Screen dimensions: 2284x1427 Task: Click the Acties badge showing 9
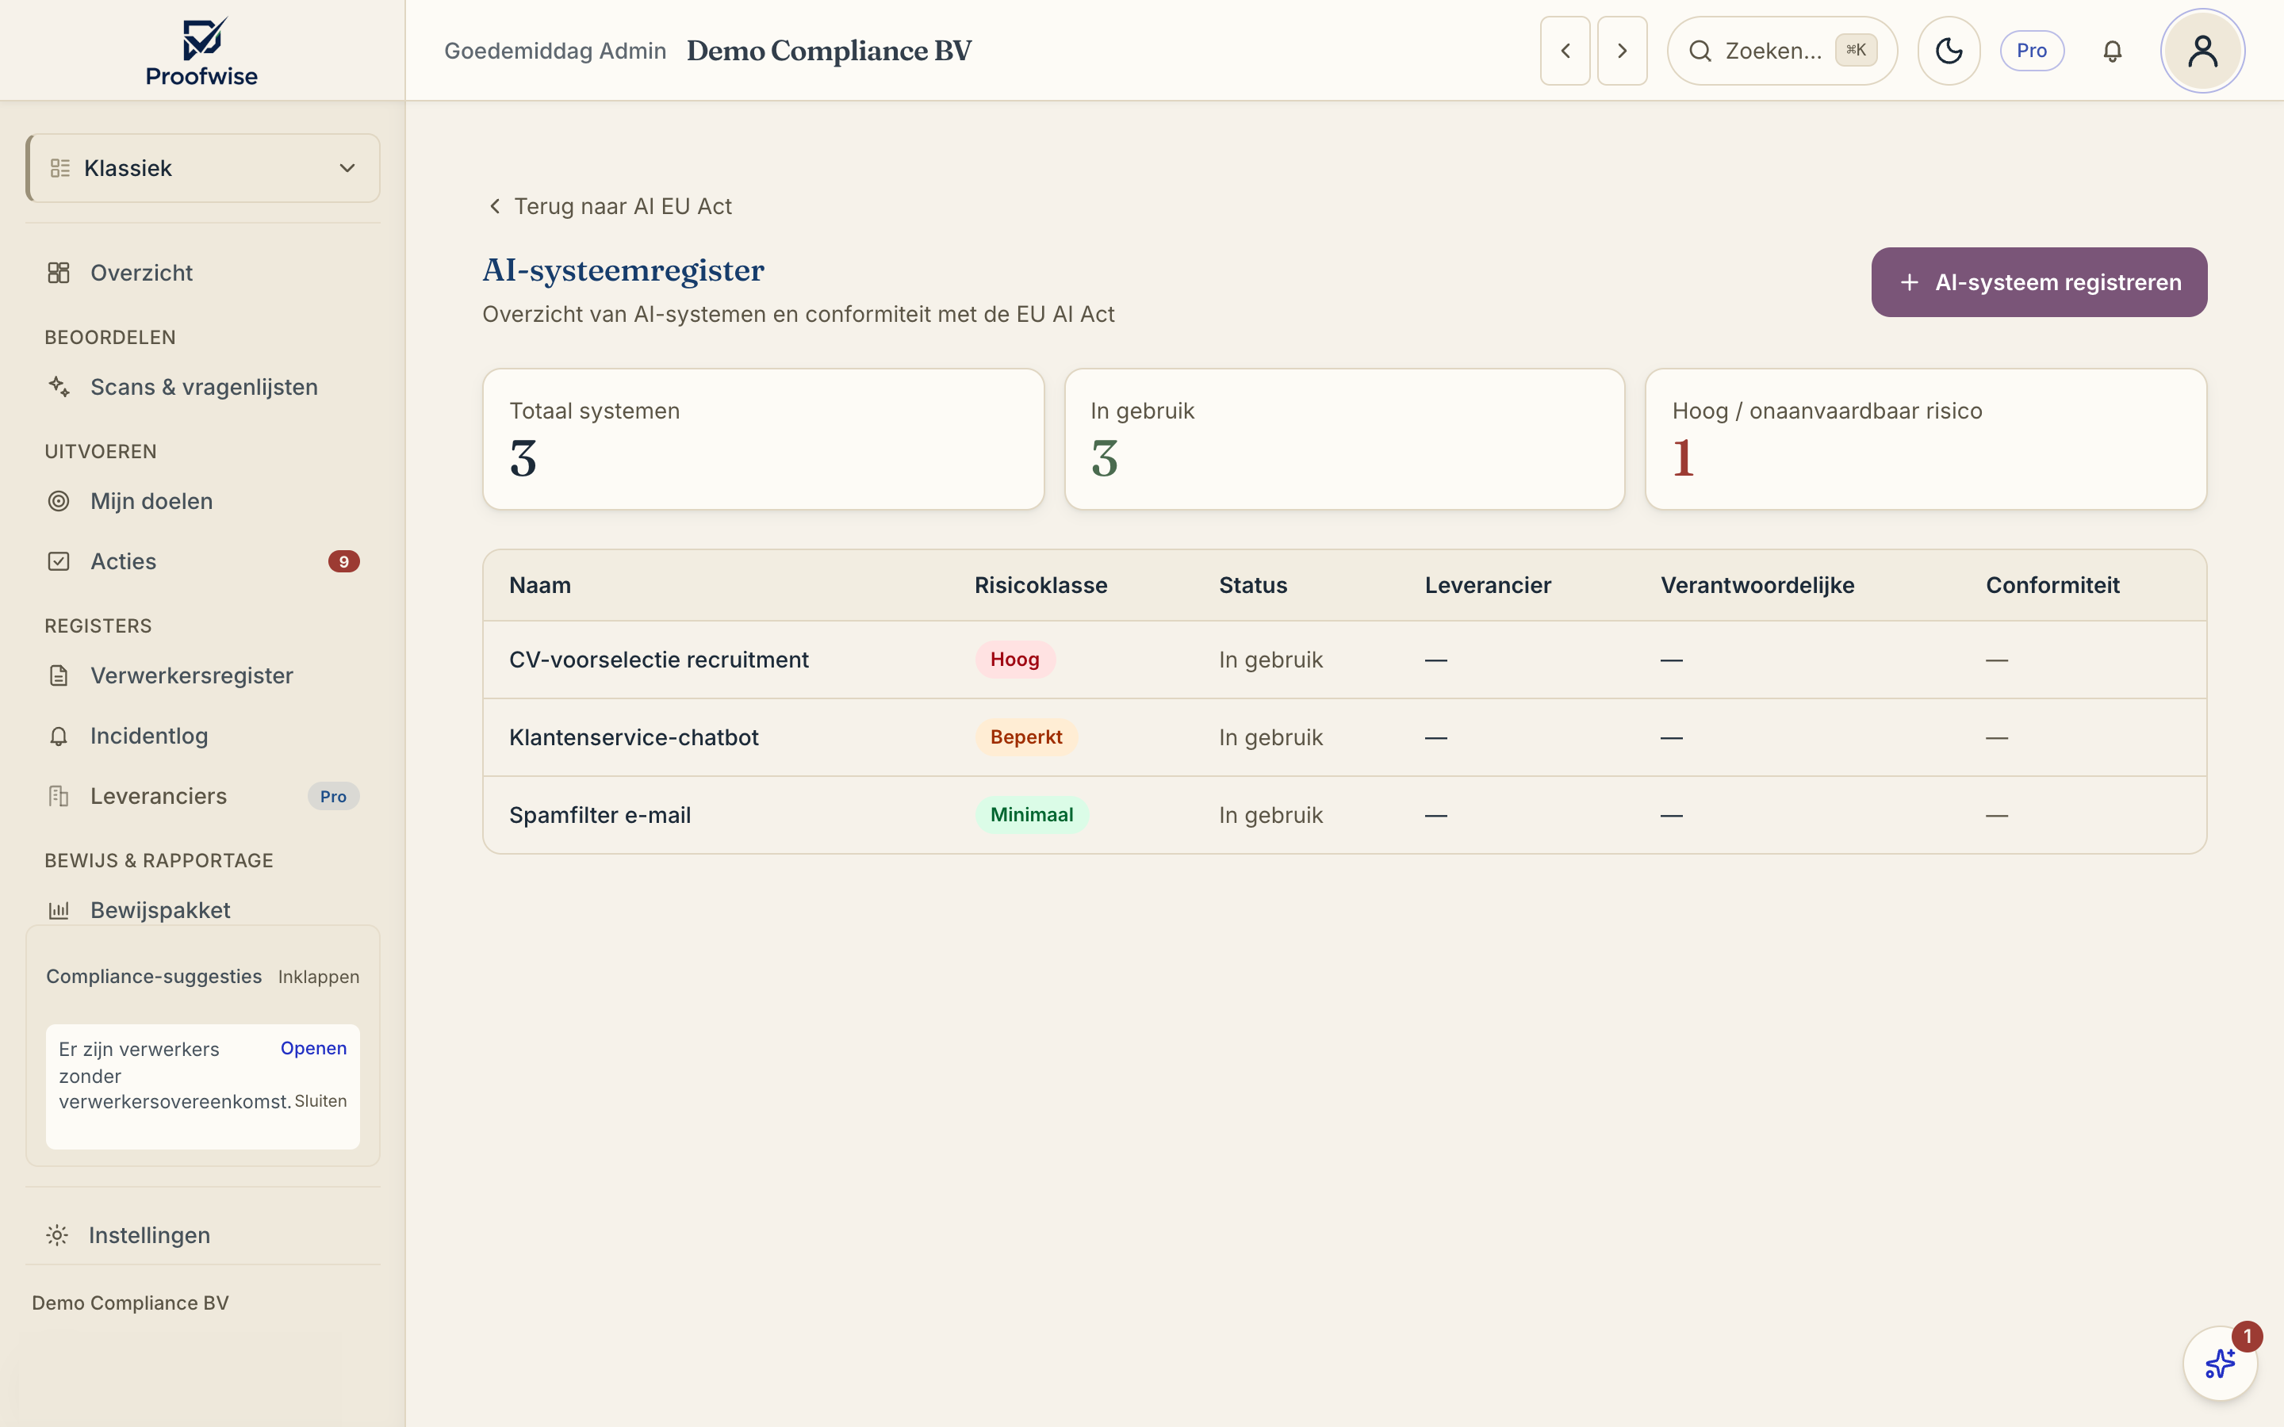pyautogui.click(x=343, y=561)
